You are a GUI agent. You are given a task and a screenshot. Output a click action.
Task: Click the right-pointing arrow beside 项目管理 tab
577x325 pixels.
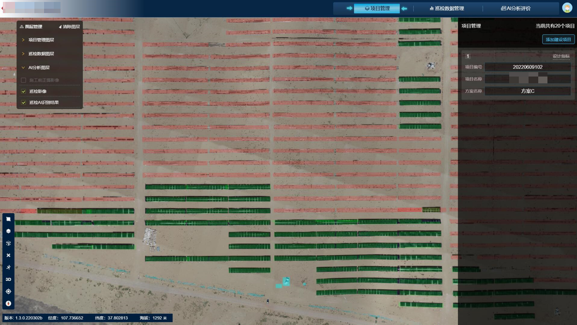(349, 8)
